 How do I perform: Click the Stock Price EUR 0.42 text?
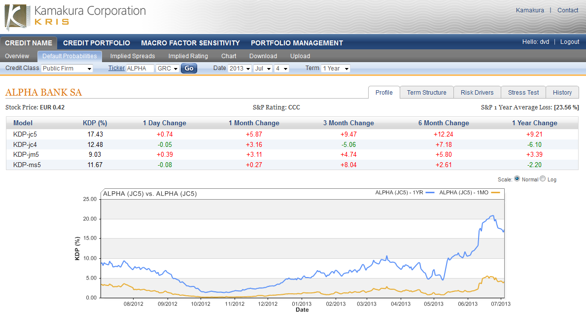pos(35,107)
